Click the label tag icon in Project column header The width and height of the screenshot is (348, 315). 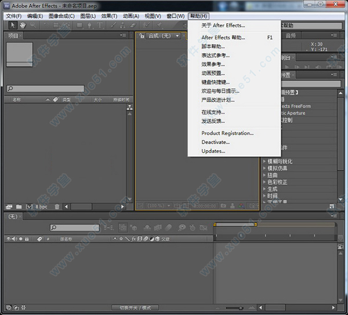pyautogui.click(x=56, y=100)
